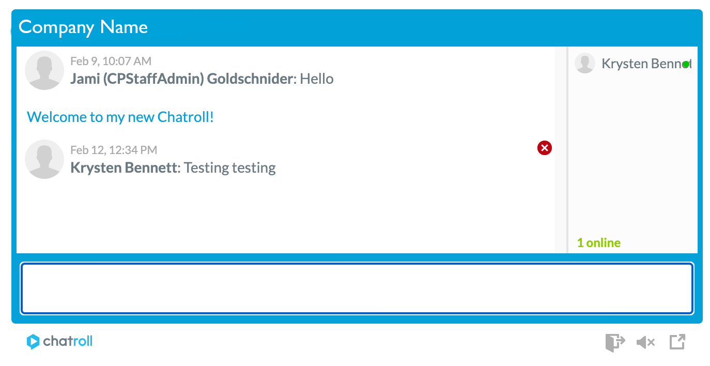
Task: Click the message text input box
Action: tap(357, 288)
